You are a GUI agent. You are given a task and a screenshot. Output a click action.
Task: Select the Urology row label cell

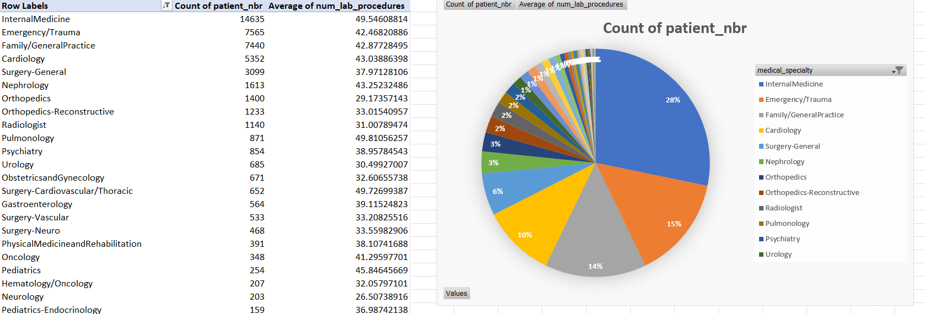pos(86,164)
